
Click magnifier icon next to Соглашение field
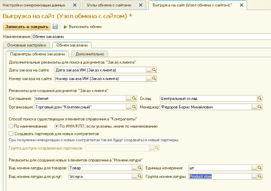point(135,98)
